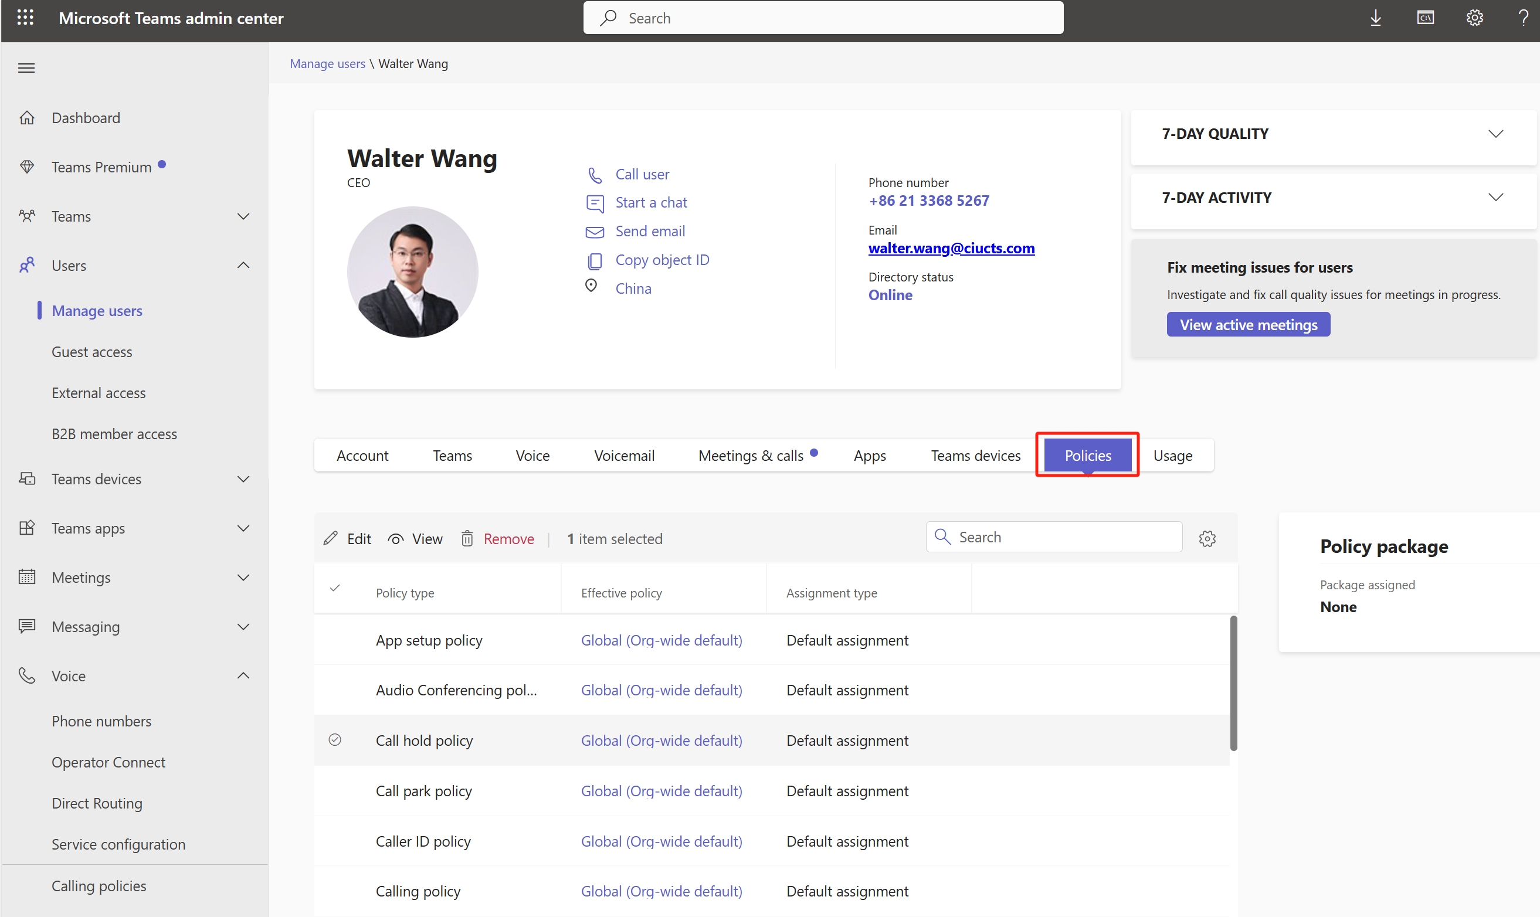Image resolution: width=1540 pixels, height=917 pixels.
Task: Click the Messaging chat icon
Action: pos(26,627)
